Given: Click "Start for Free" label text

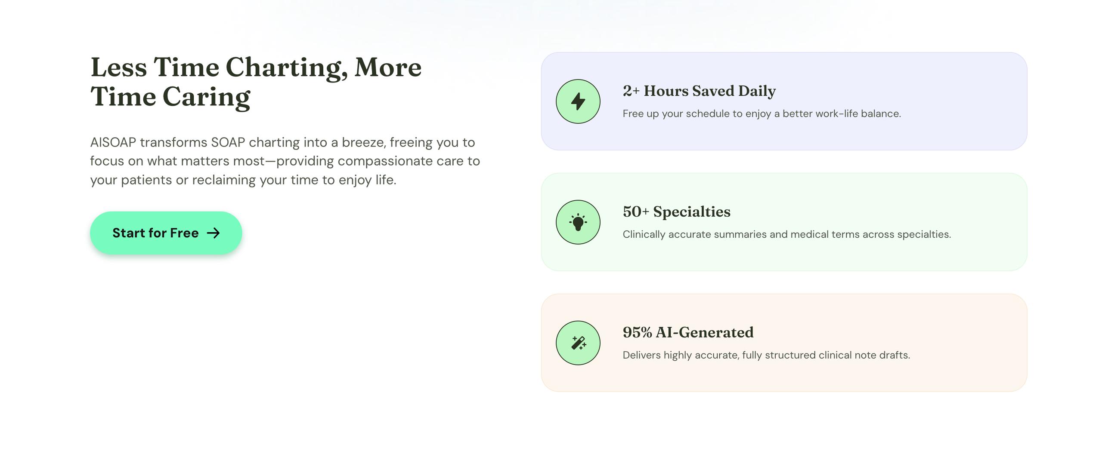Looking at the screenshot, I should pos(155,233).
